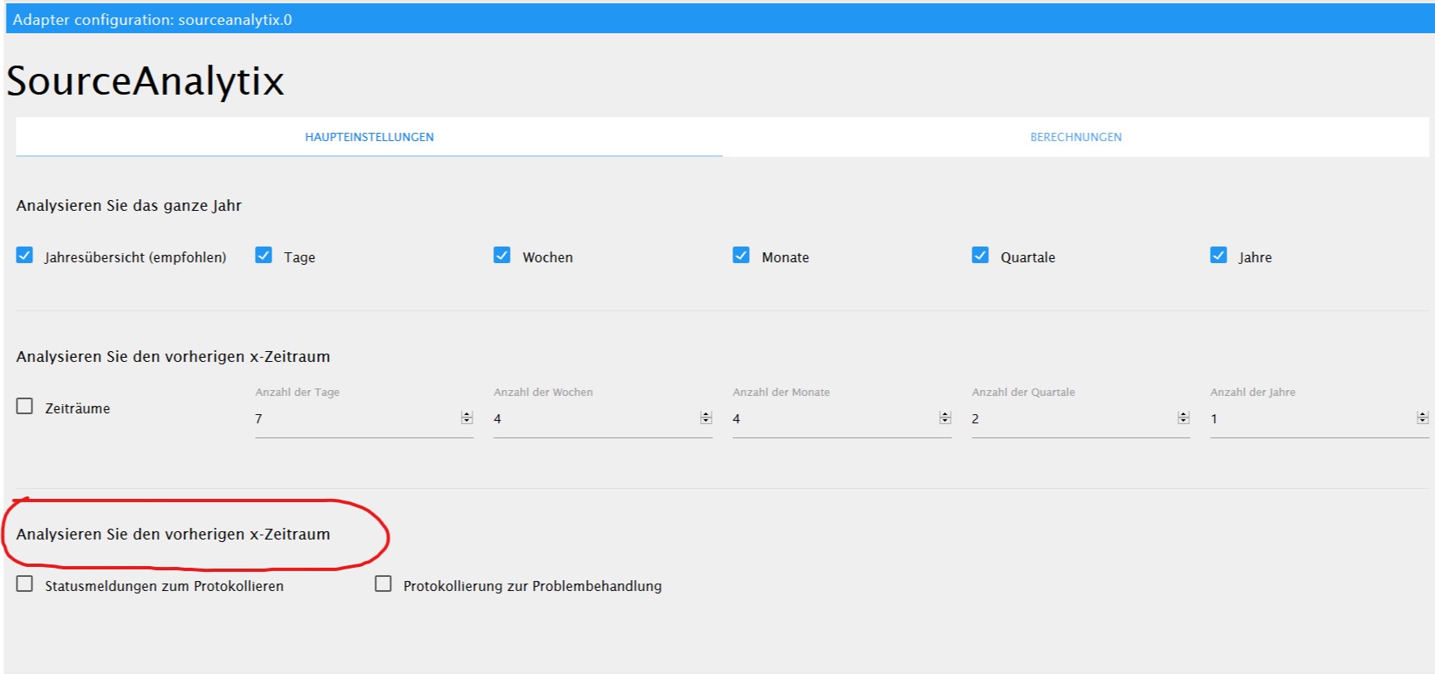
Task: Disable the Jahre checkbox
Action: tap(1219, 256)
